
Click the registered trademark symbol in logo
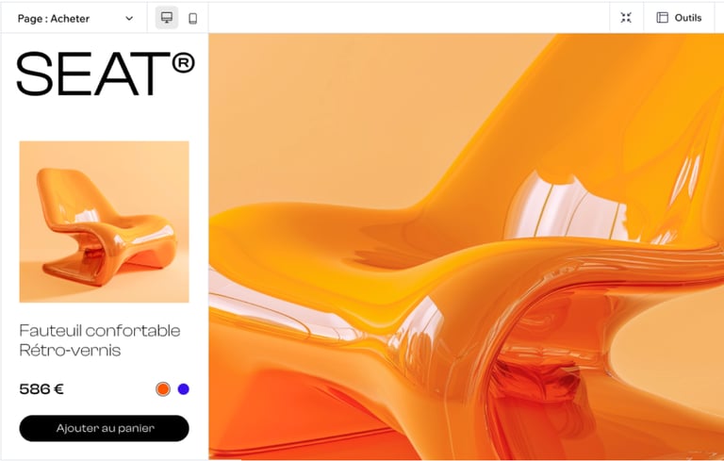(x=183, y=63)
